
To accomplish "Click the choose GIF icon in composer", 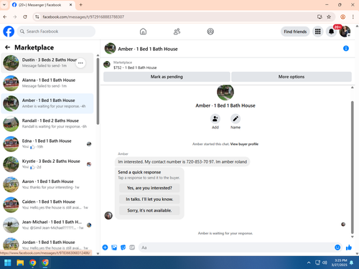I will point(132,247).
